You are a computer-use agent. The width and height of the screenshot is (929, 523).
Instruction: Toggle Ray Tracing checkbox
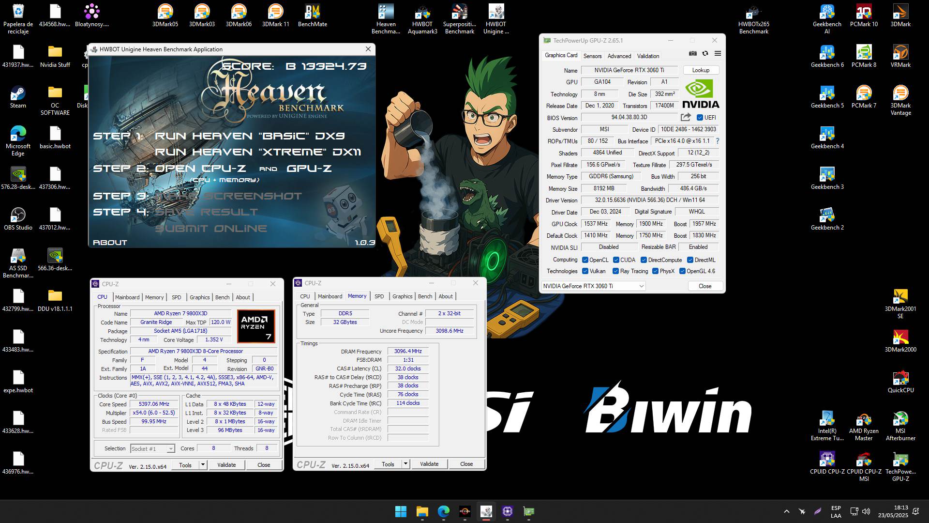615,271
